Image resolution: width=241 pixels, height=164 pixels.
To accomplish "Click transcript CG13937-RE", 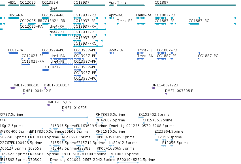I will pyautogui.click(x=85, y=38).
